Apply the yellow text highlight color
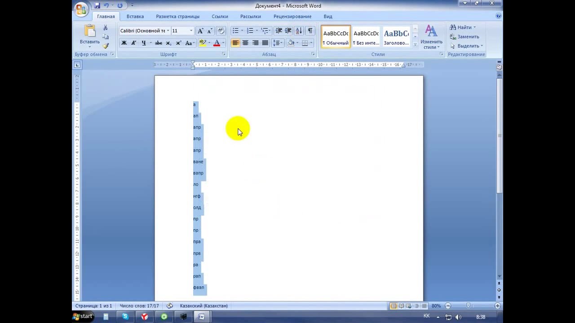Image resolution: width=575 pixels, height=323 pixels. [x=203, y=43]
